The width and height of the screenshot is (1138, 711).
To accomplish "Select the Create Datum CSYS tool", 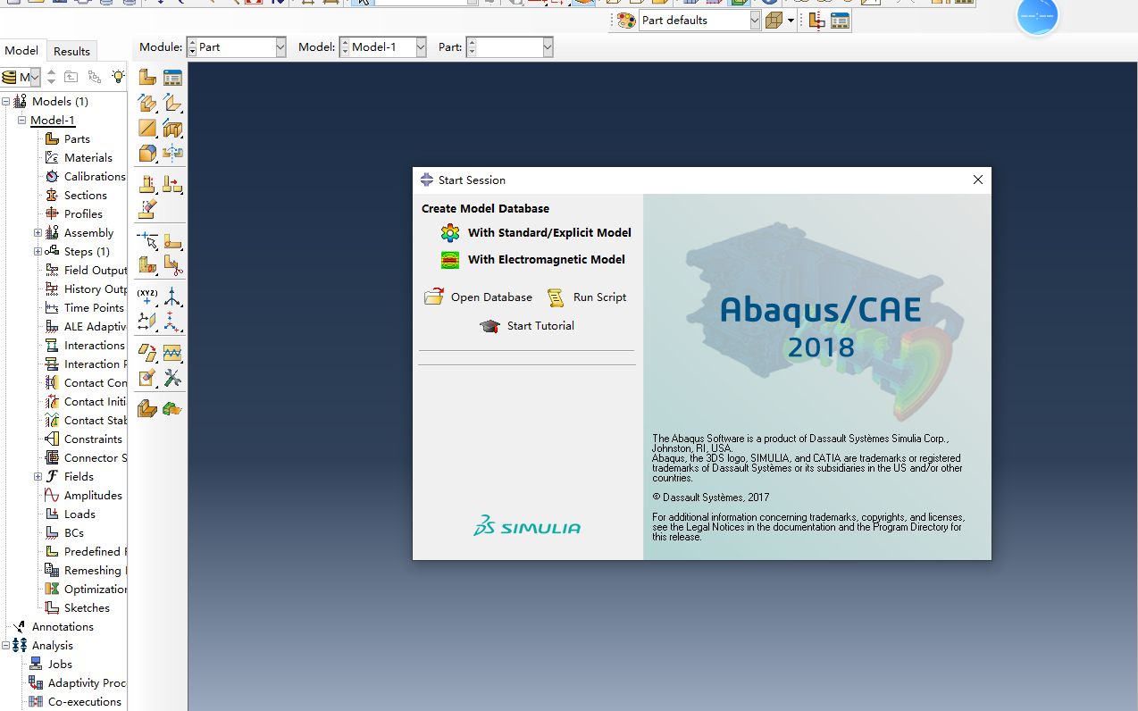I will tap(172, 322).
